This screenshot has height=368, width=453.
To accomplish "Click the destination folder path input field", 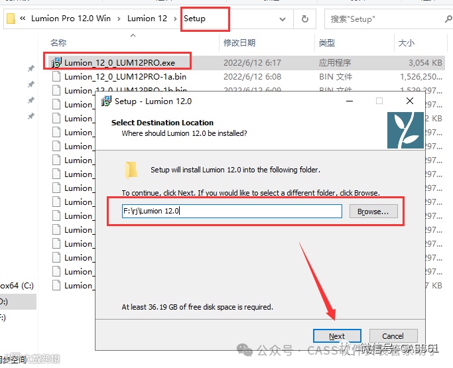I will click(x=231, y=211).
